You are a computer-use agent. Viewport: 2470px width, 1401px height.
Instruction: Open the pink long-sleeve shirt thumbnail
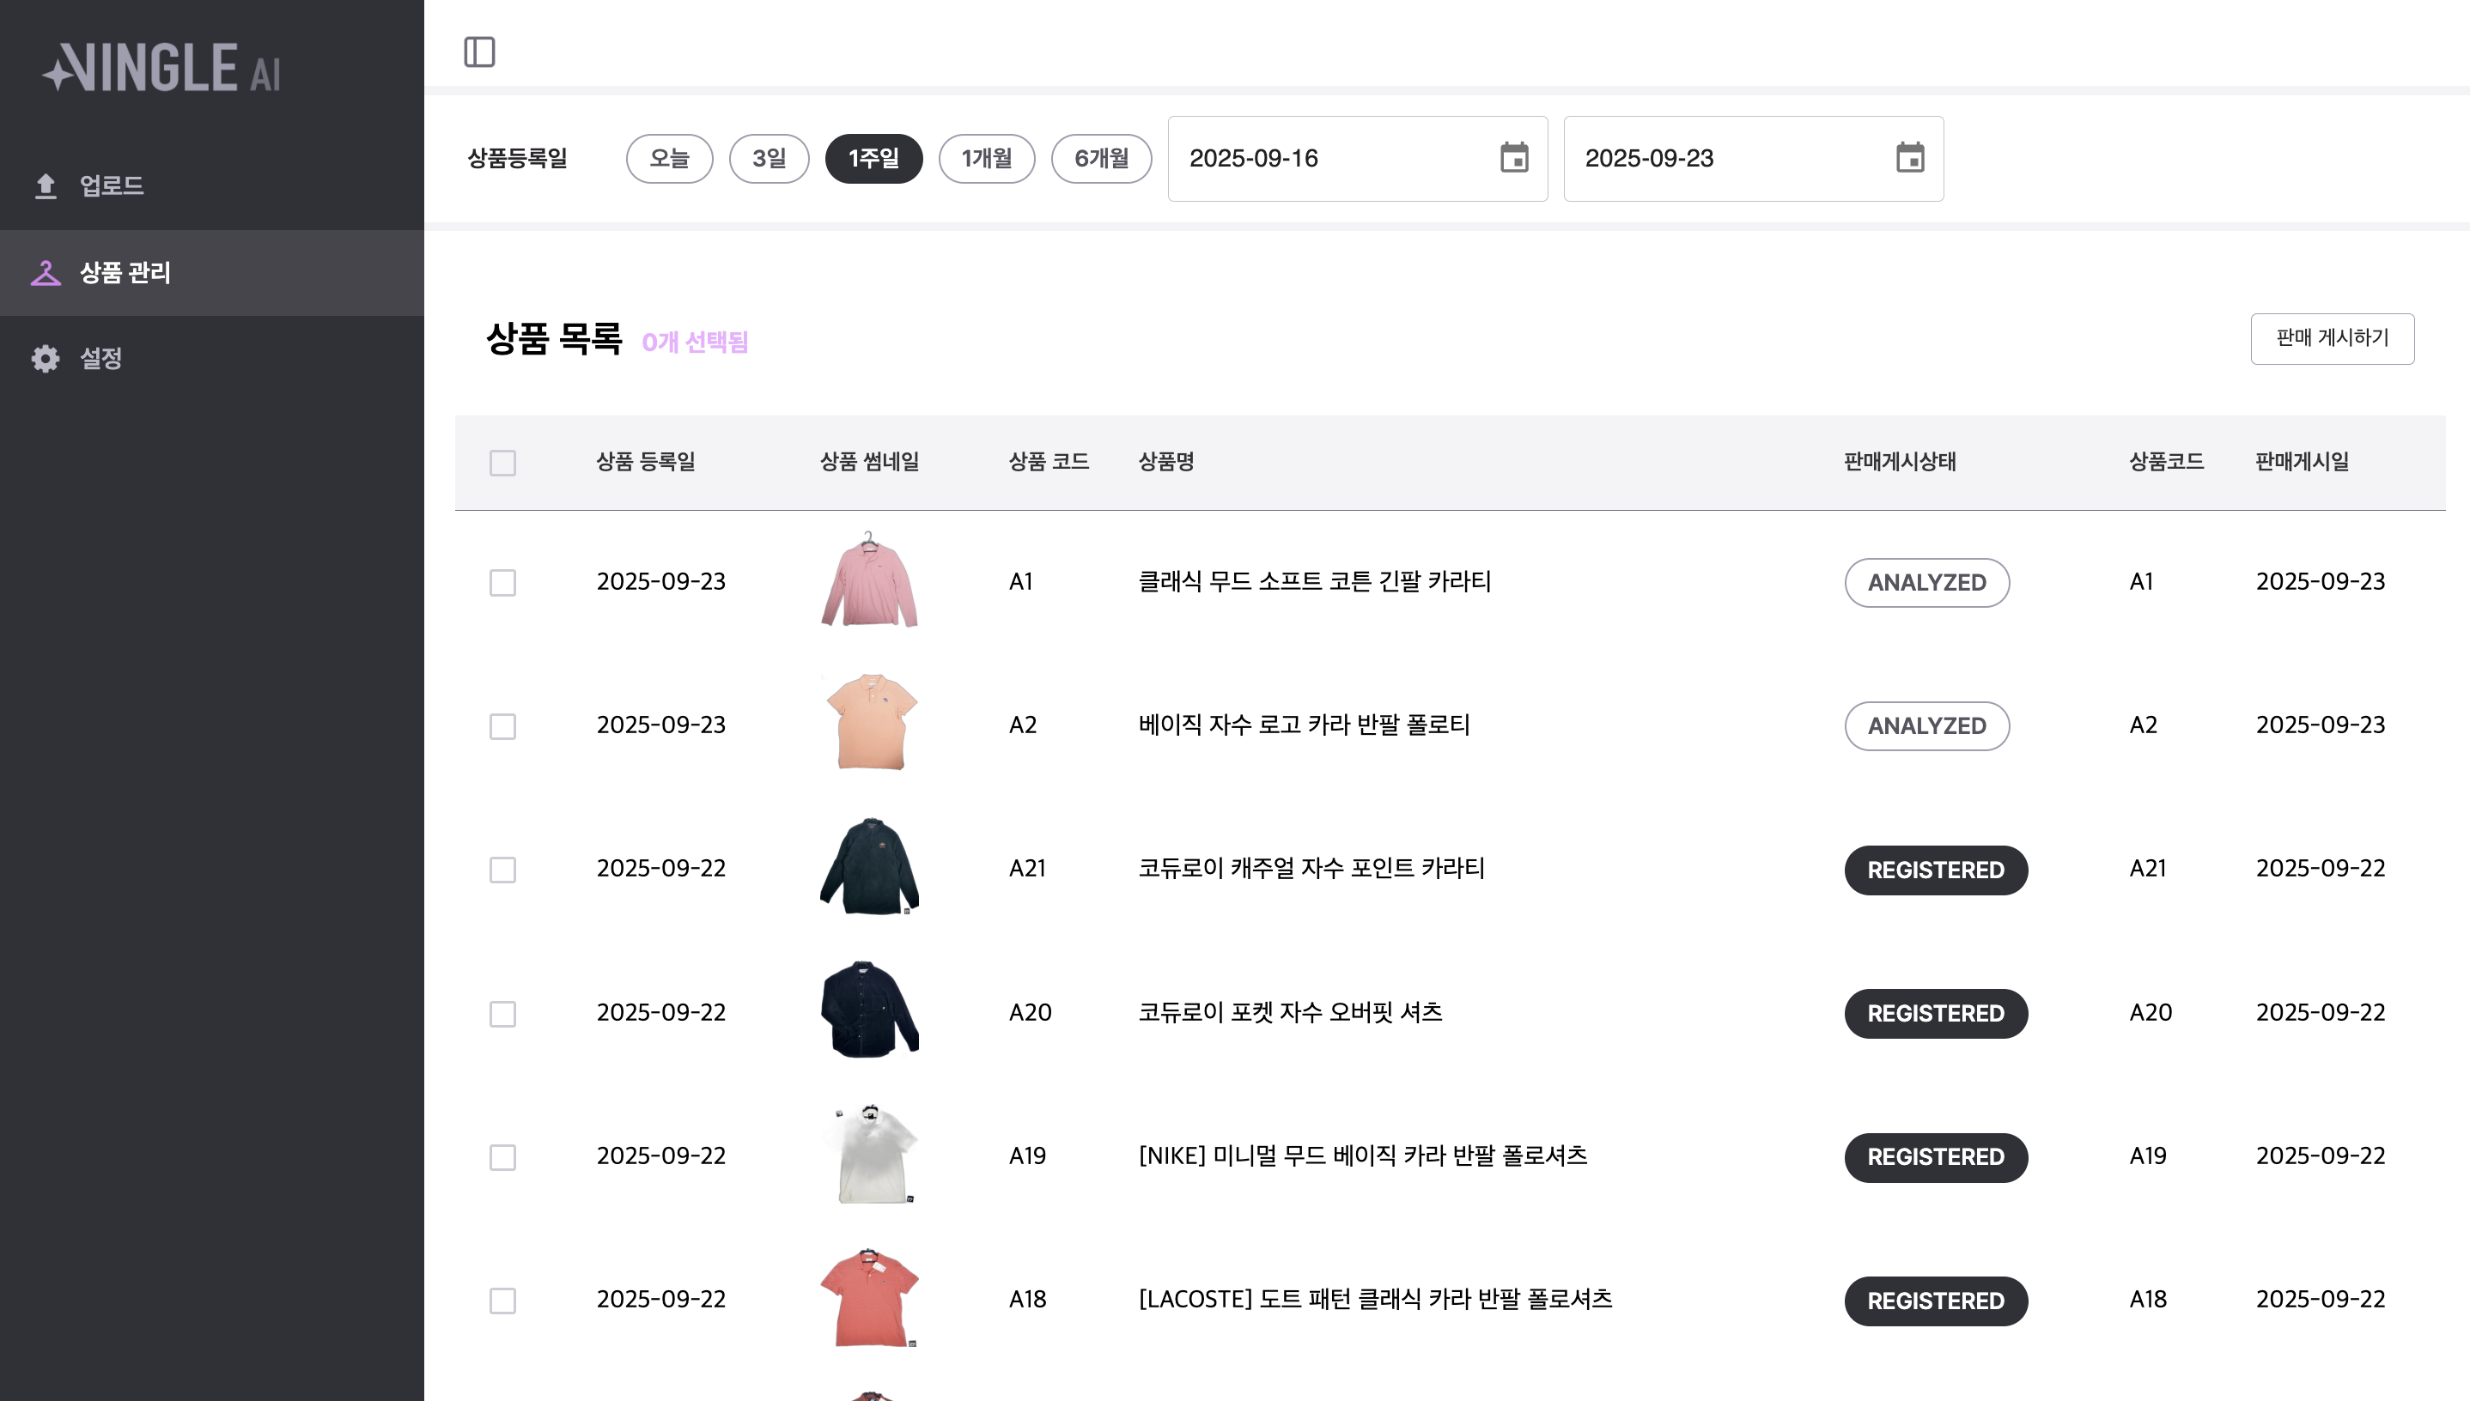[869, 581]
